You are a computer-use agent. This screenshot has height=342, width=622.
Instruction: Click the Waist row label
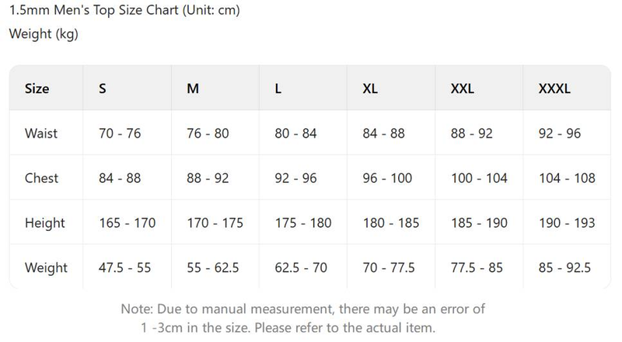point(41,134)
